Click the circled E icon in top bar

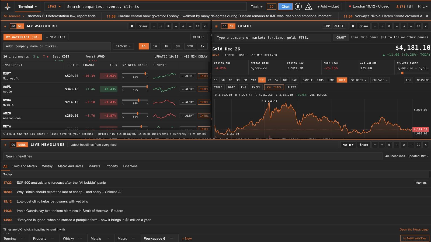click(298, 6)
